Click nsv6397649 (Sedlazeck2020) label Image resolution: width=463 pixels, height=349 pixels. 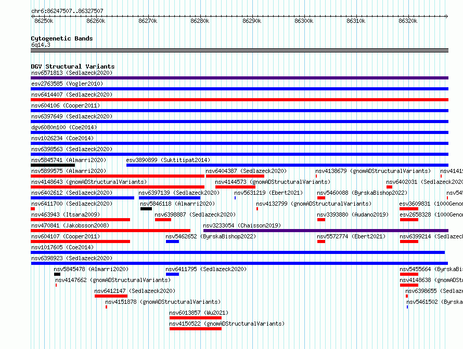[x=72, y=116]
